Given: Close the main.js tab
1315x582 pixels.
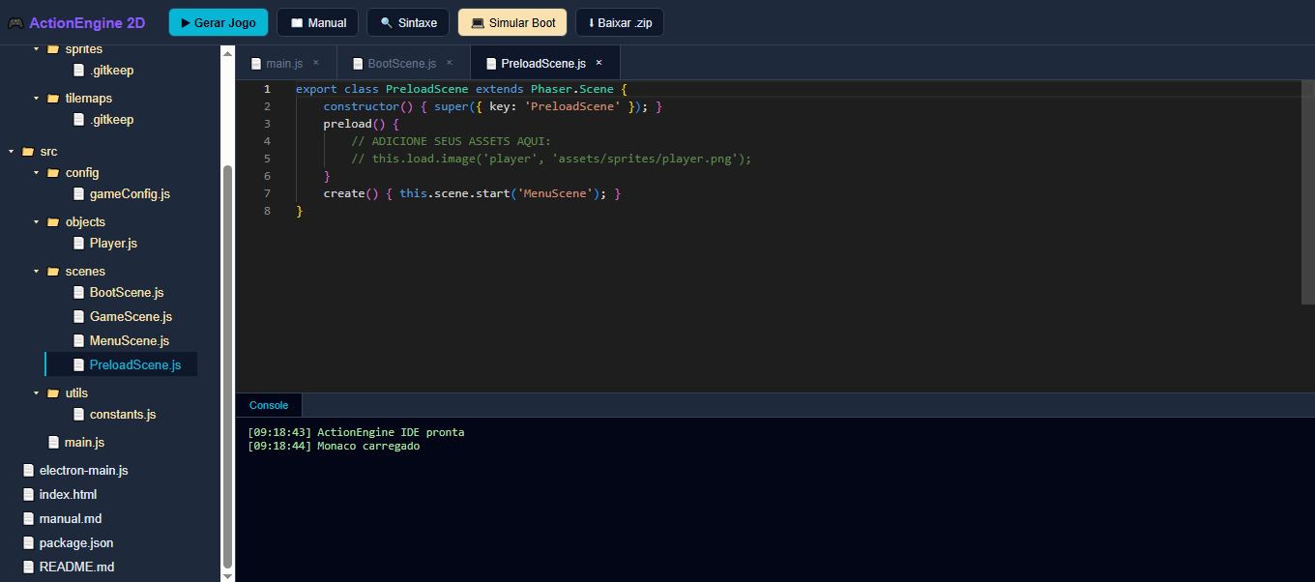Looking at the screenshot, I should click(315, 63).
